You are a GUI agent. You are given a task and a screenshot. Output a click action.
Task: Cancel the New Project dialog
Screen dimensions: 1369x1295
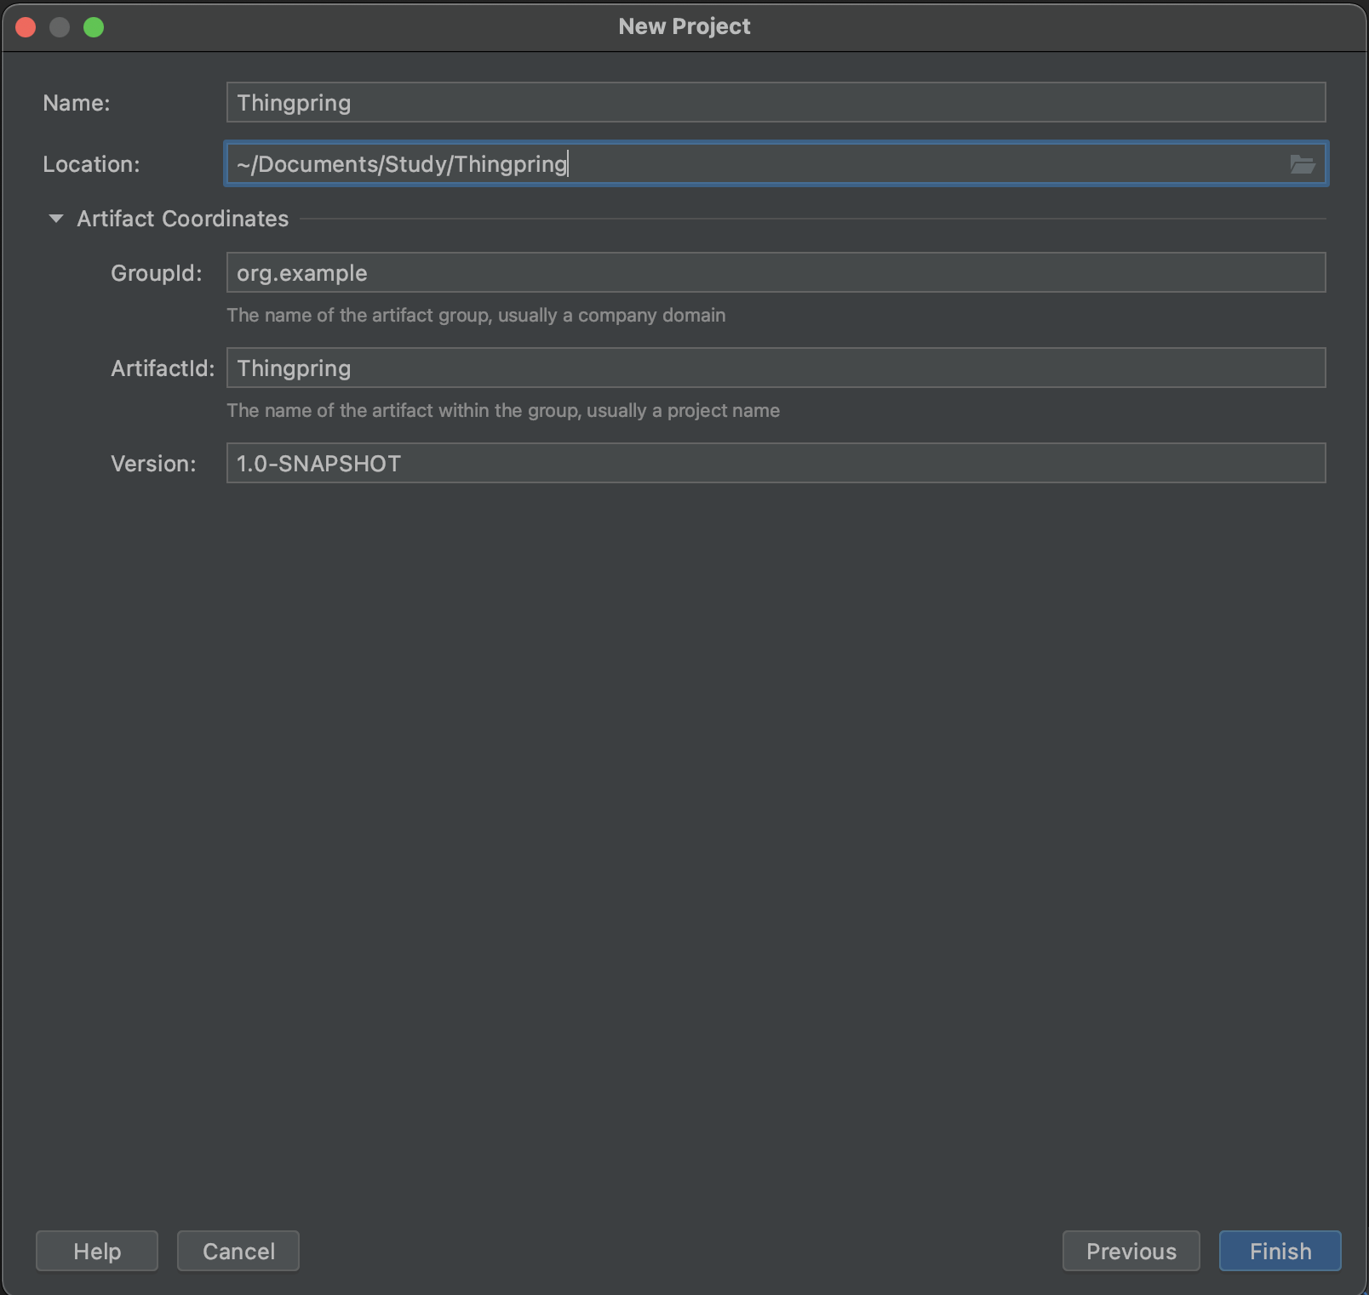(238, 1251)
